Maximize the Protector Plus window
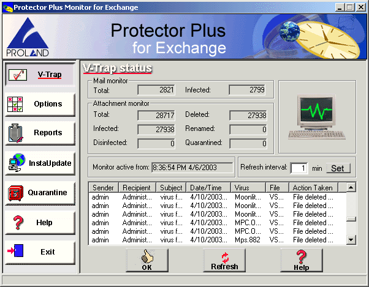Screen dimensions: 369x287 350,7
